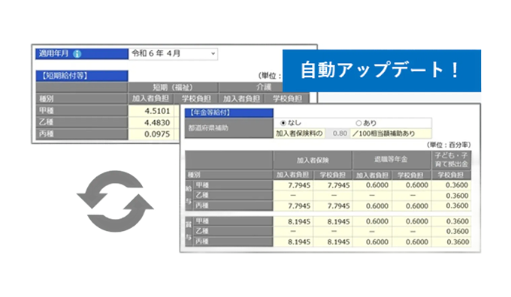Click the 丙種 value 0.0975 cell
The height and width of the screenshot is (297, 511).
(x=151, y=134)
